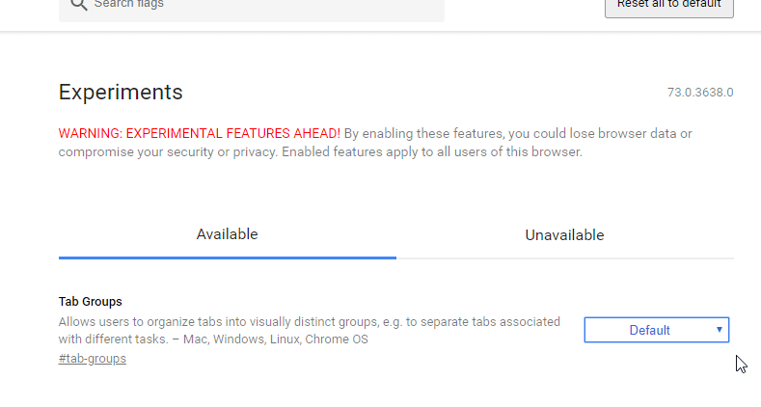This screenshot has width=761, height=407.
Task: Click the Tab Groups description starting with Allows users
Action: [310, 331]
